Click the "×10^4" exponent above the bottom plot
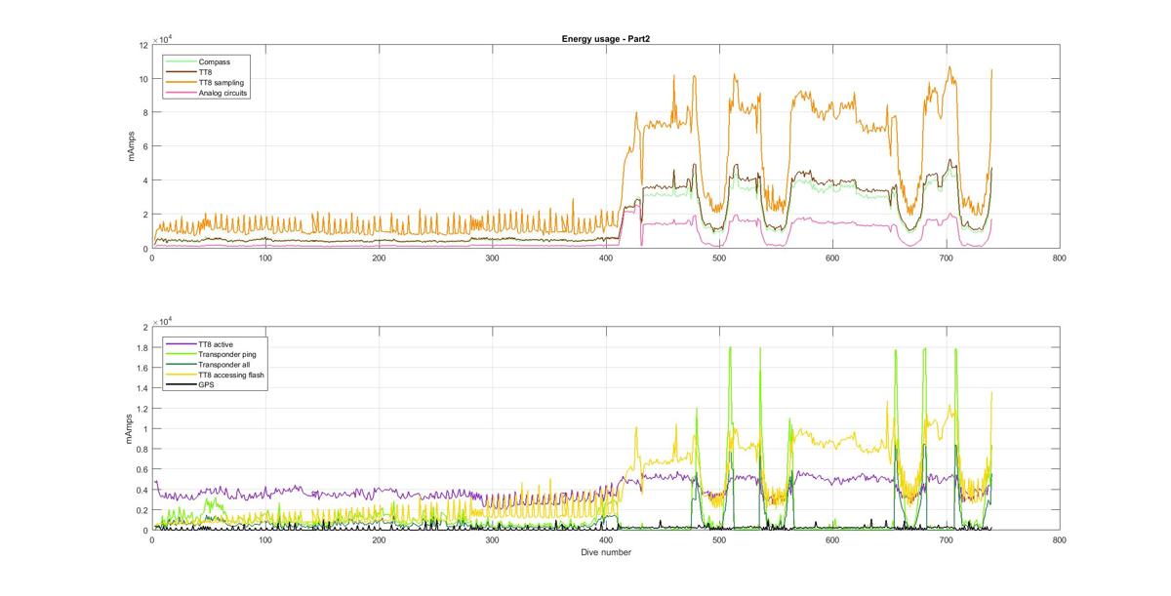 (163, 321)
